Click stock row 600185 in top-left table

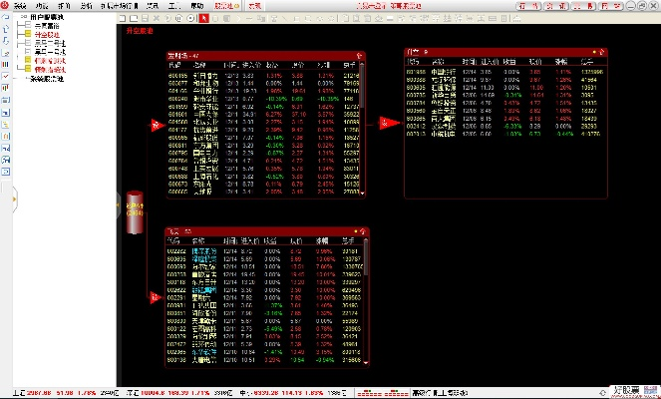177,75
